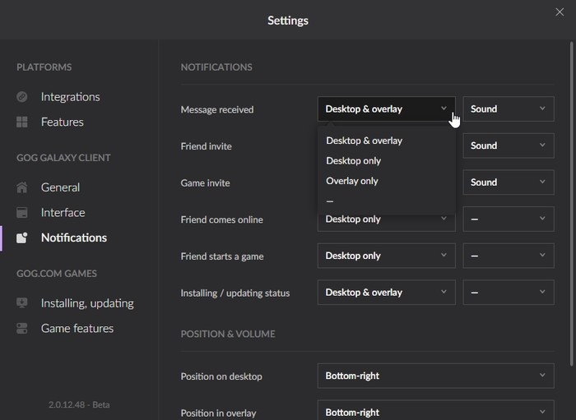Open Friend comes online display dropdown
Viewport: 576px width, 420px height.
click(x=387, y=222)
